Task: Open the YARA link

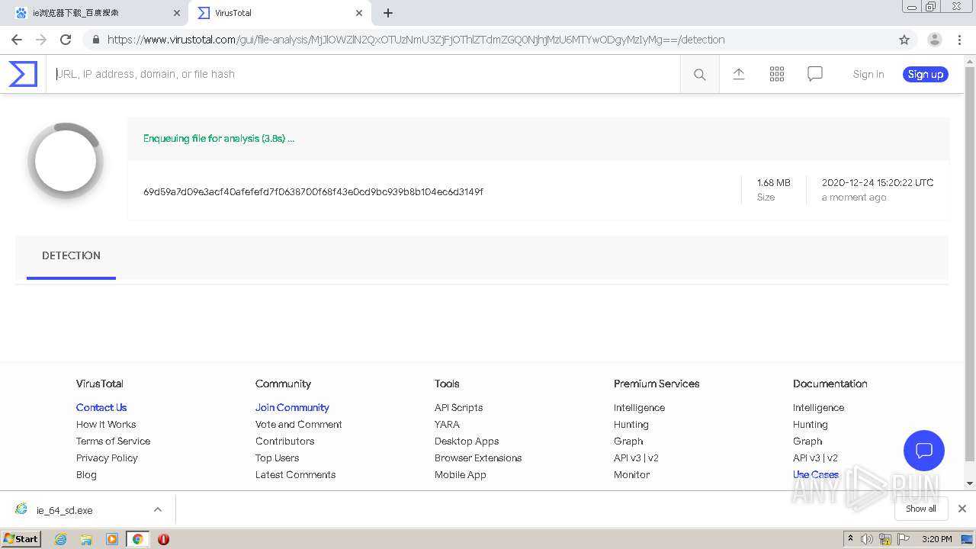Action: 447,425
